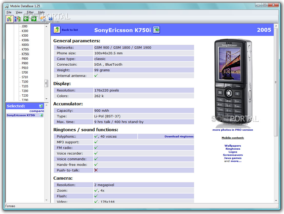Select P910 in the model tree

pos(25,68)
